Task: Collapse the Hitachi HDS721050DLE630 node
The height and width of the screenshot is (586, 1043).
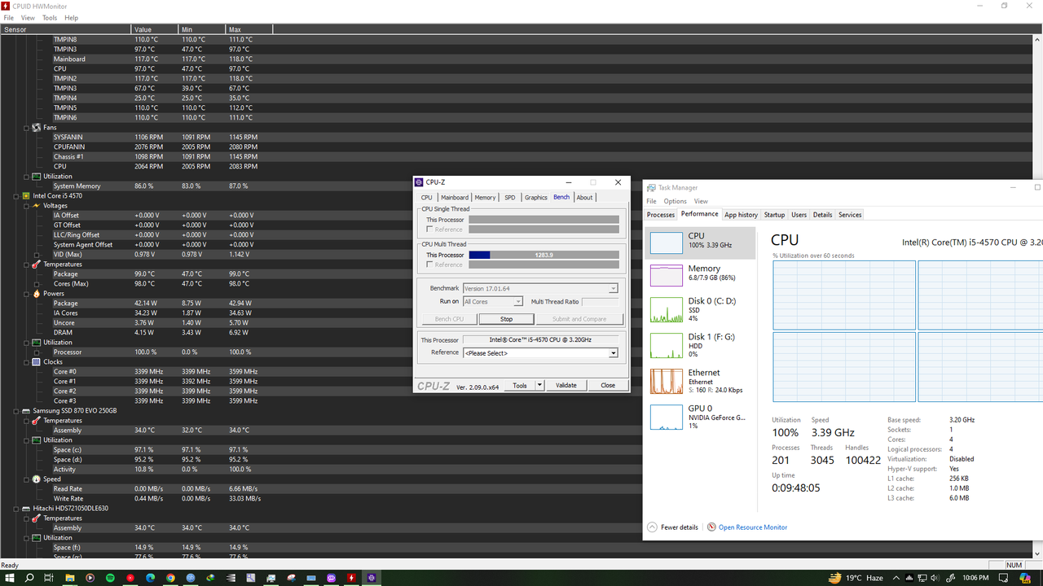Action: coord(16,509)
